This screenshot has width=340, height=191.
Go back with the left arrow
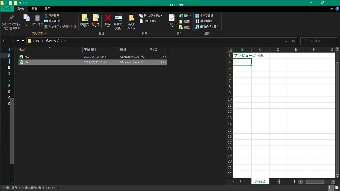click(x=5, y=41)
